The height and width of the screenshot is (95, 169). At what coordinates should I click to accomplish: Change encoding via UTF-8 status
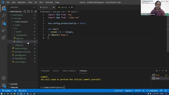138,91
